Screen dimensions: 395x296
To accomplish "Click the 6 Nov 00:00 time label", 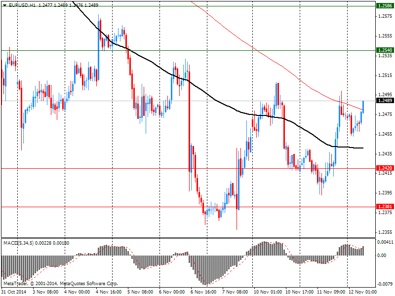I will (x=172, y=292).
